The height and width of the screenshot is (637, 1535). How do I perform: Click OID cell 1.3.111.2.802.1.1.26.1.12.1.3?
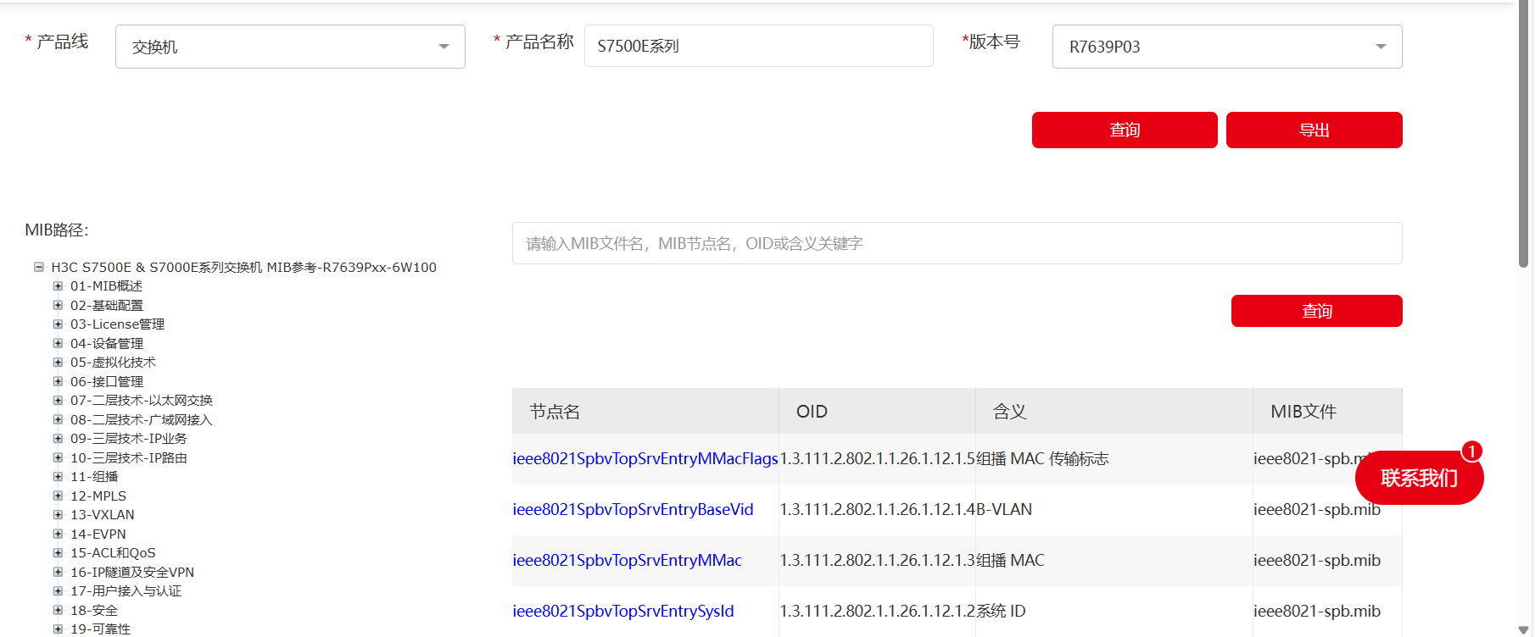coord(878,560)
